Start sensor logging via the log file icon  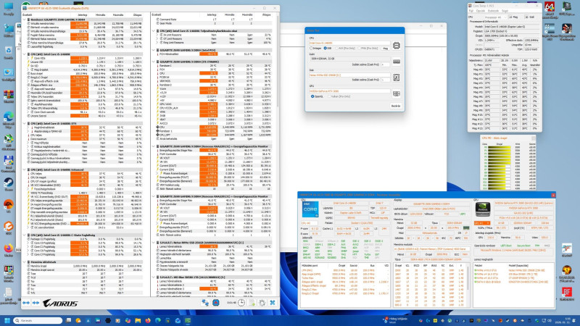(x=252, y=303)
